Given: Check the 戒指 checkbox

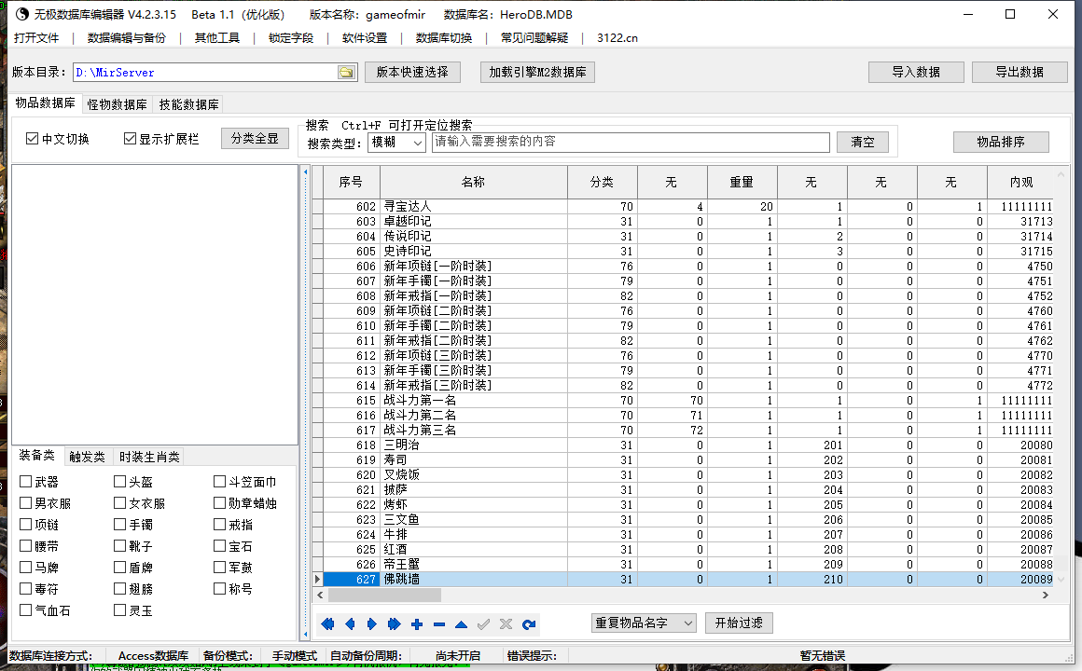Looking at the screenshot, I should (x=219, y=524).
